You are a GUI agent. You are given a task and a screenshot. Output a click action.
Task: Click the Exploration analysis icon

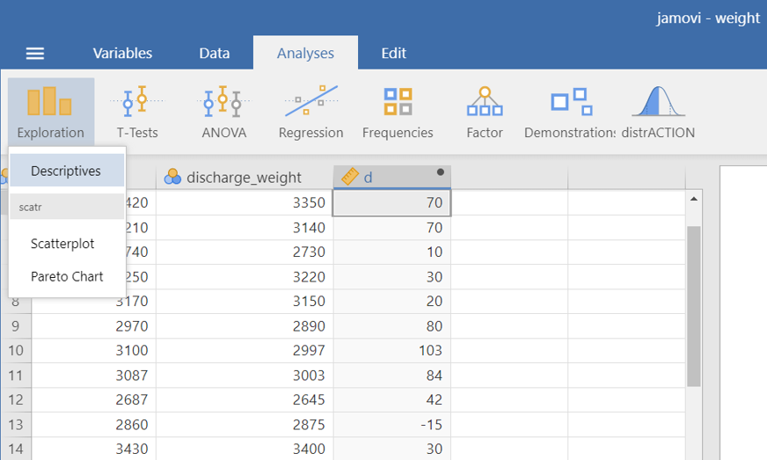(50, 111)
